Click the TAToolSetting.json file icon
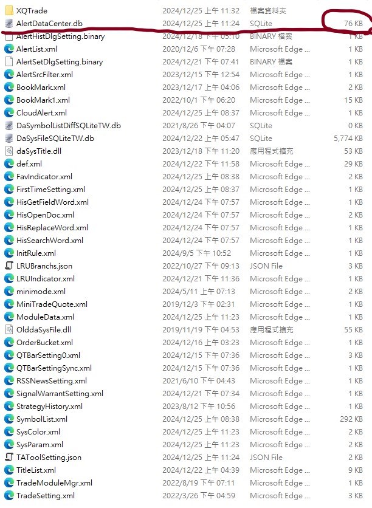This screenshot has width=372, height=508. [9, 457]
